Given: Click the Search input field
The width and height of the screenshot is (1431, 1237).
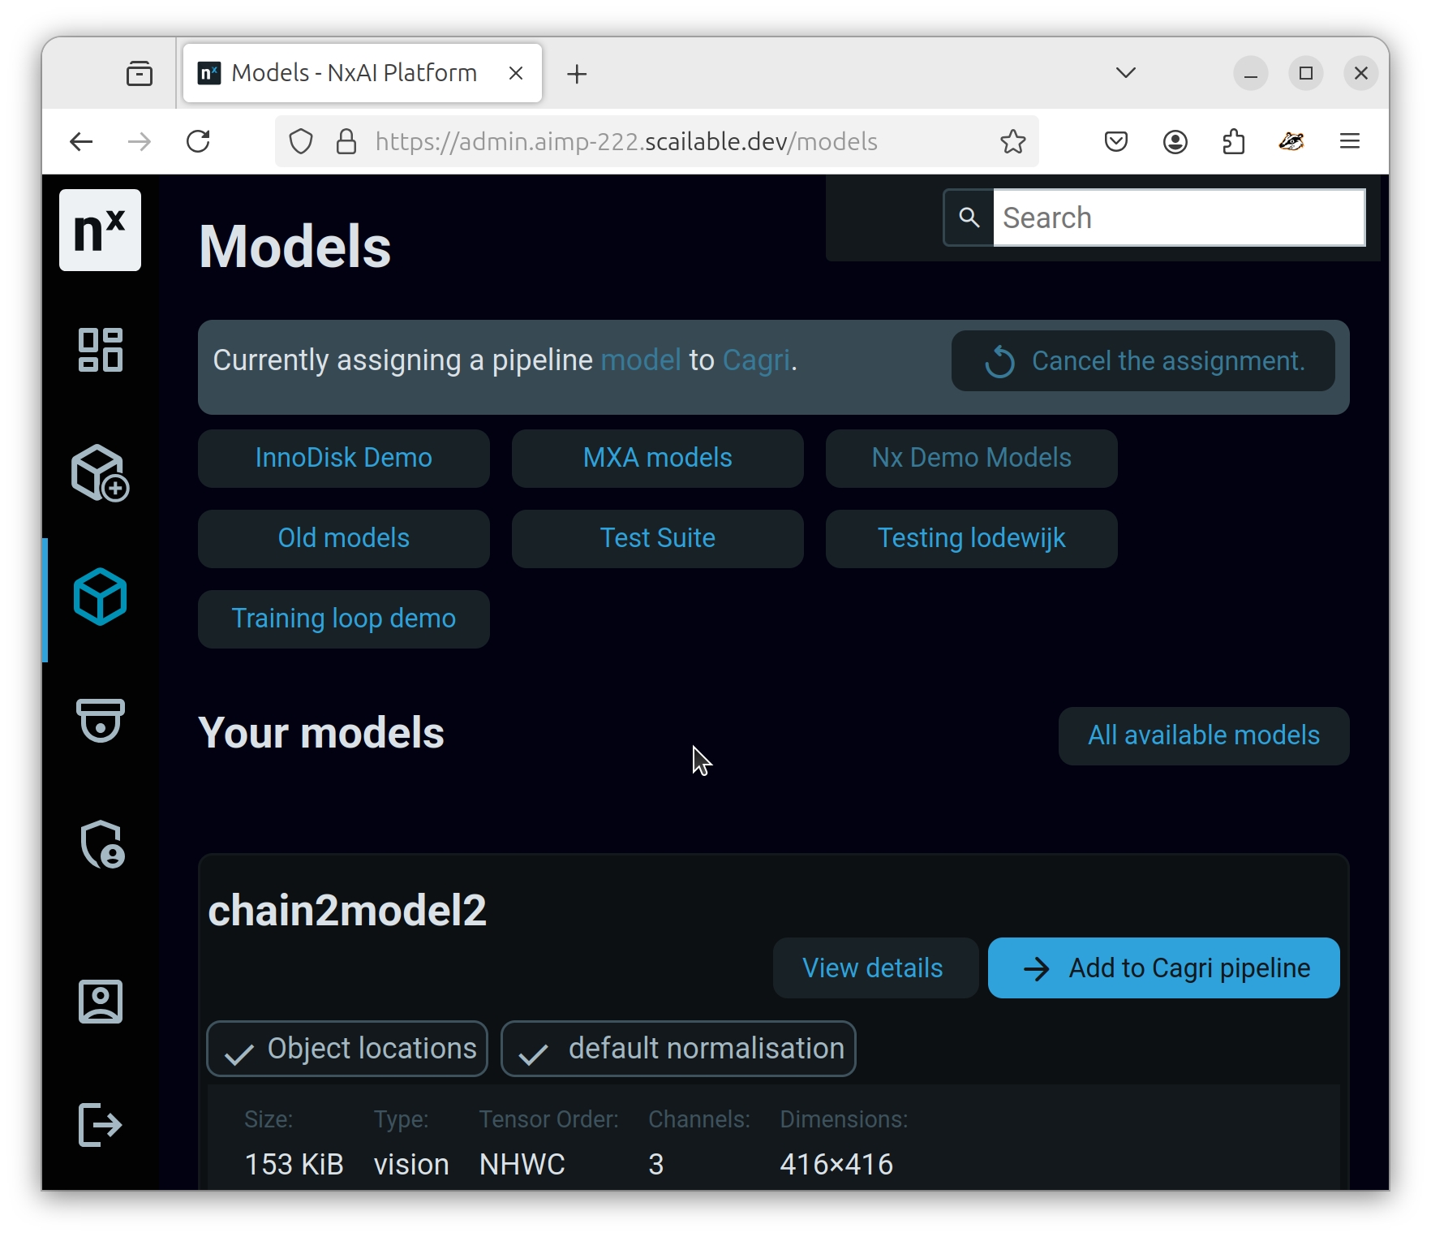Looking at the screenshot, I should coord(1179,218).
